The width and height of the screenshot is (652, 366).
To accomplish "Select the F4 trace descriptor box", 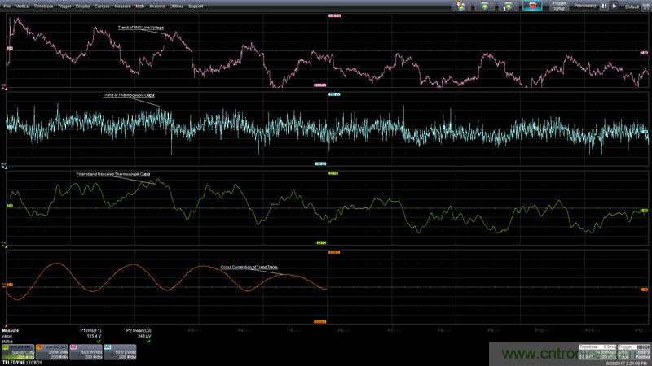I will click(15, 351).
